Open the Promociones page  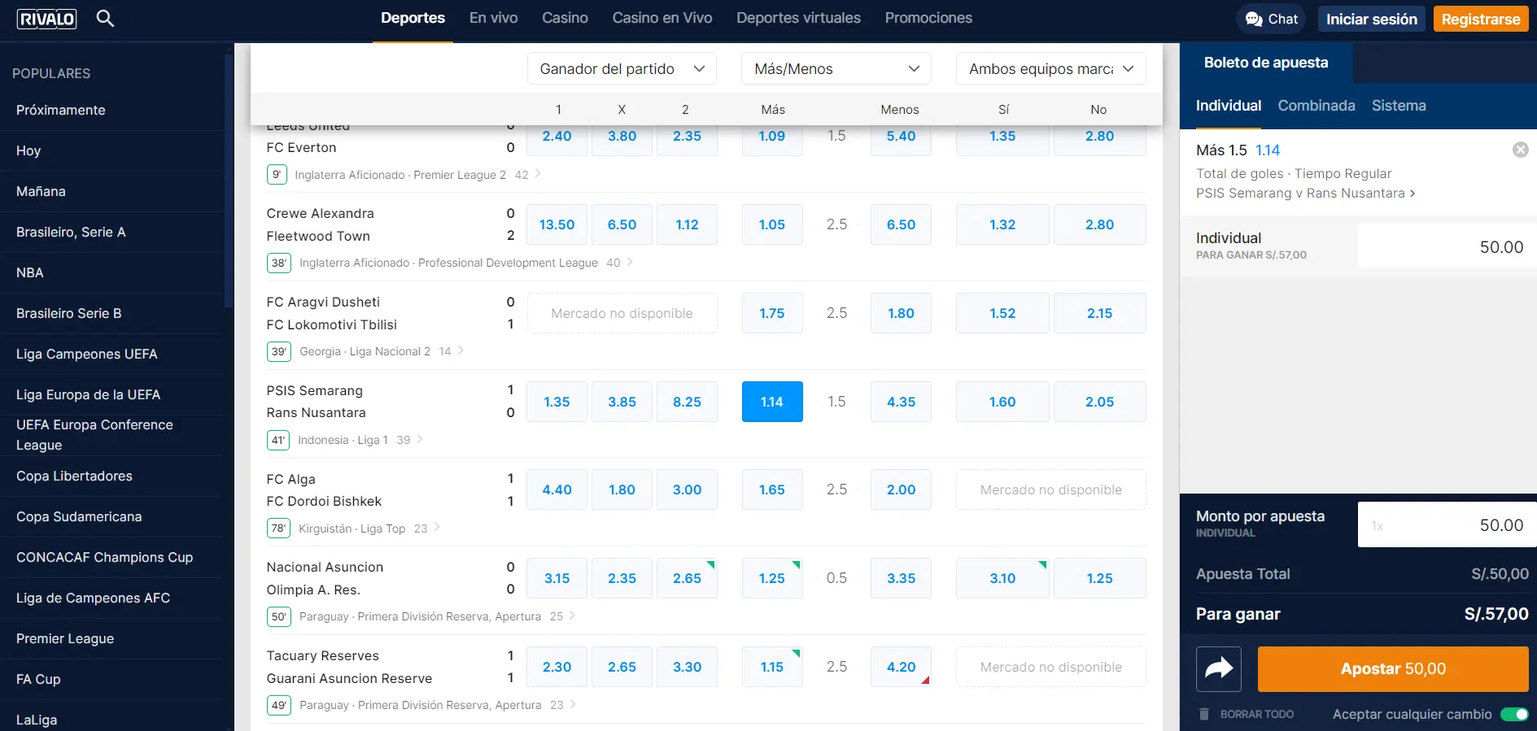[x=928, y=18]
